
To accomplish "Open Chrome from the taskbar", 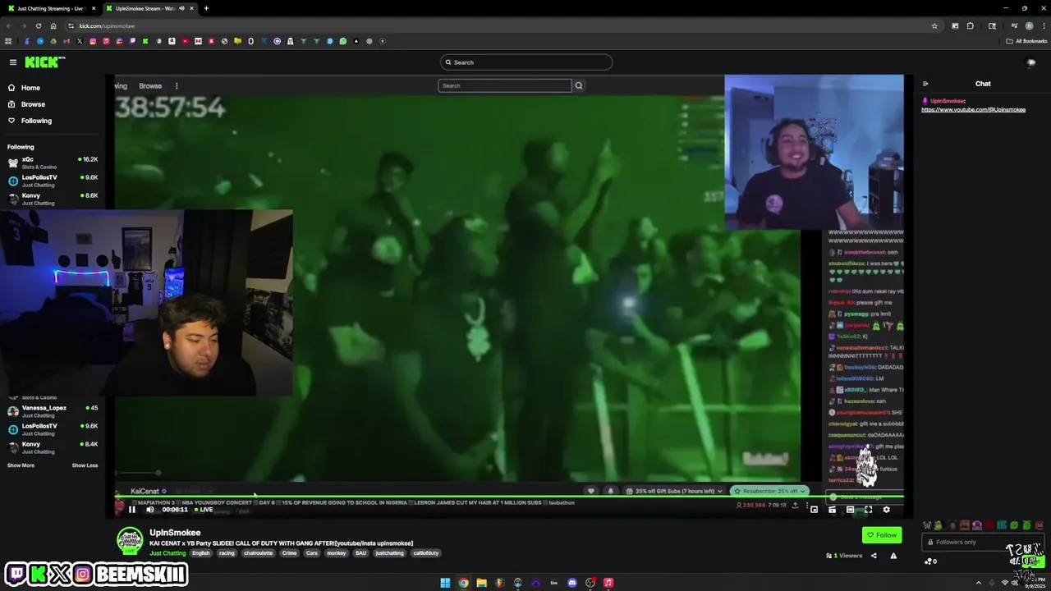I will [464, 583].
